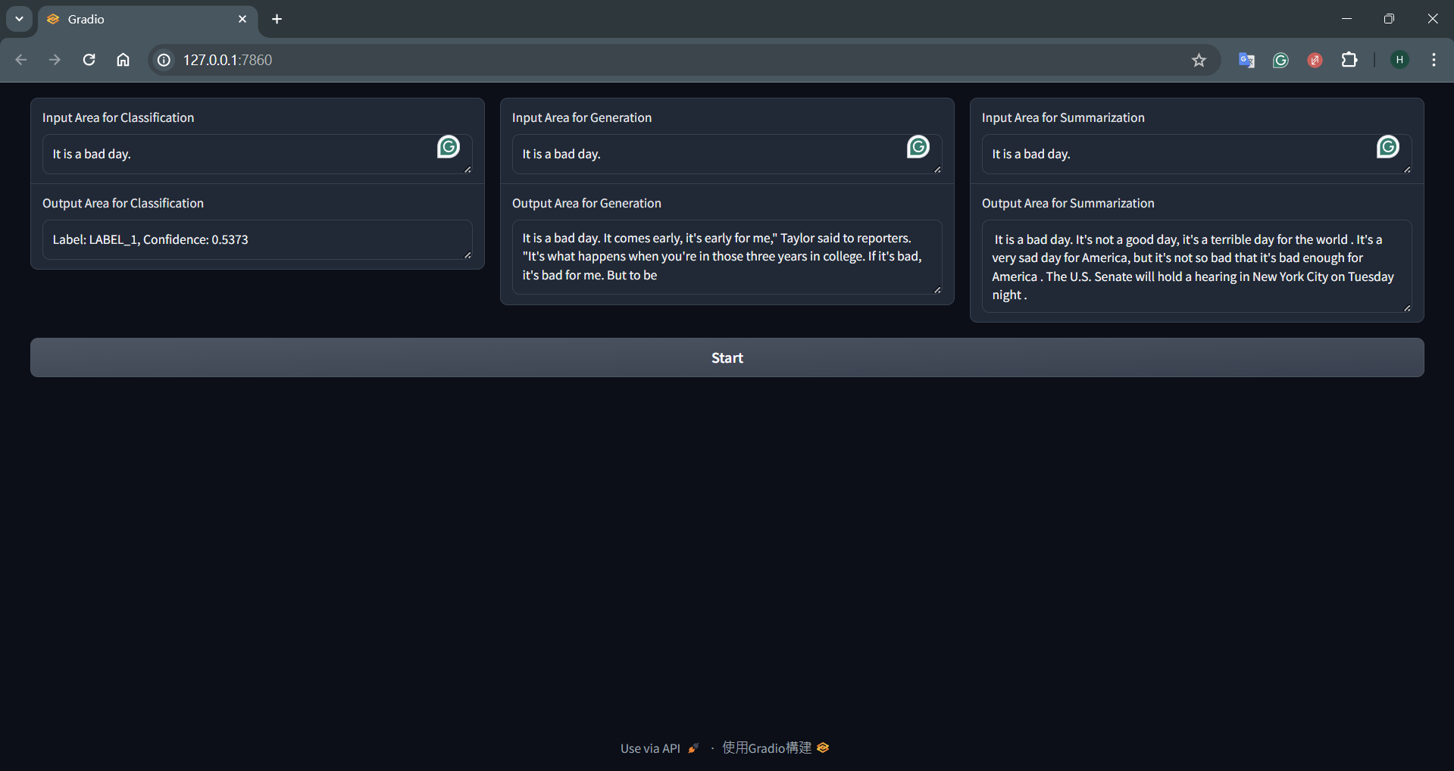Click the Input Area for Generation textbox

pos(727,155)
